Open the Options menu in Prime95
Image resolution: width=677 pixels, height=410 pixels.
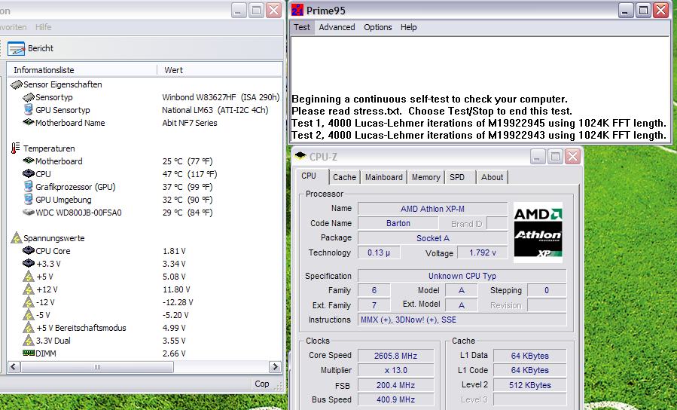pyautogui.click(x=378, y=27)
